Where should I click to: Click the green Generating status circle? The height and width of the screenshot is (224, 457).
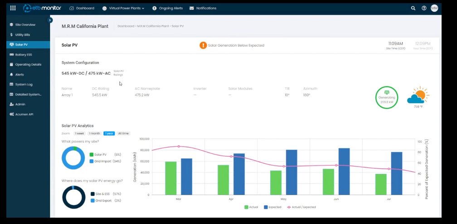coord(386,97)
